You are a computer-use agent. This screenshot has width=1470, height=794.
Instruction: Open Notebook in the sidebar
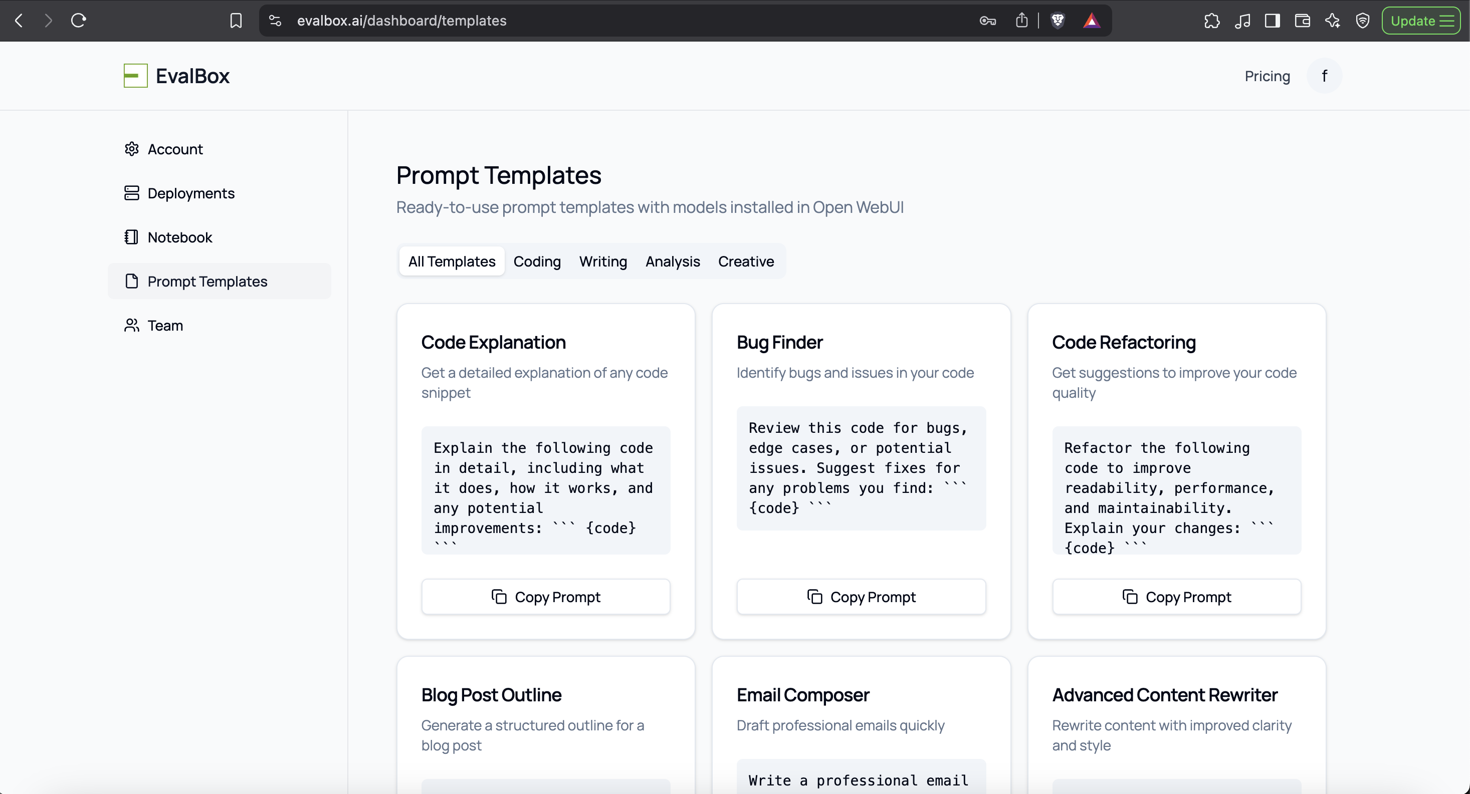(220, 237)
